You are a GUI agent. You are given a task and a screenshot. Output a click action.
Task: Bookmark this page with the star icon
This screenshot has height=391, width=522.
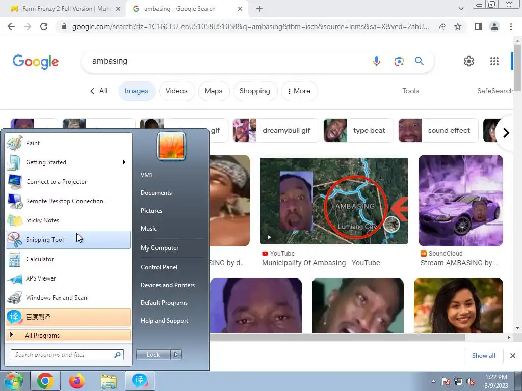458,26
